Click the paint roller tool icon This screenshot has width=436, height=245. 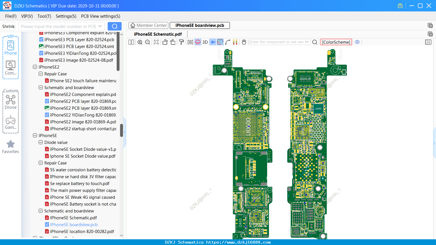click(x=181, y=42)
